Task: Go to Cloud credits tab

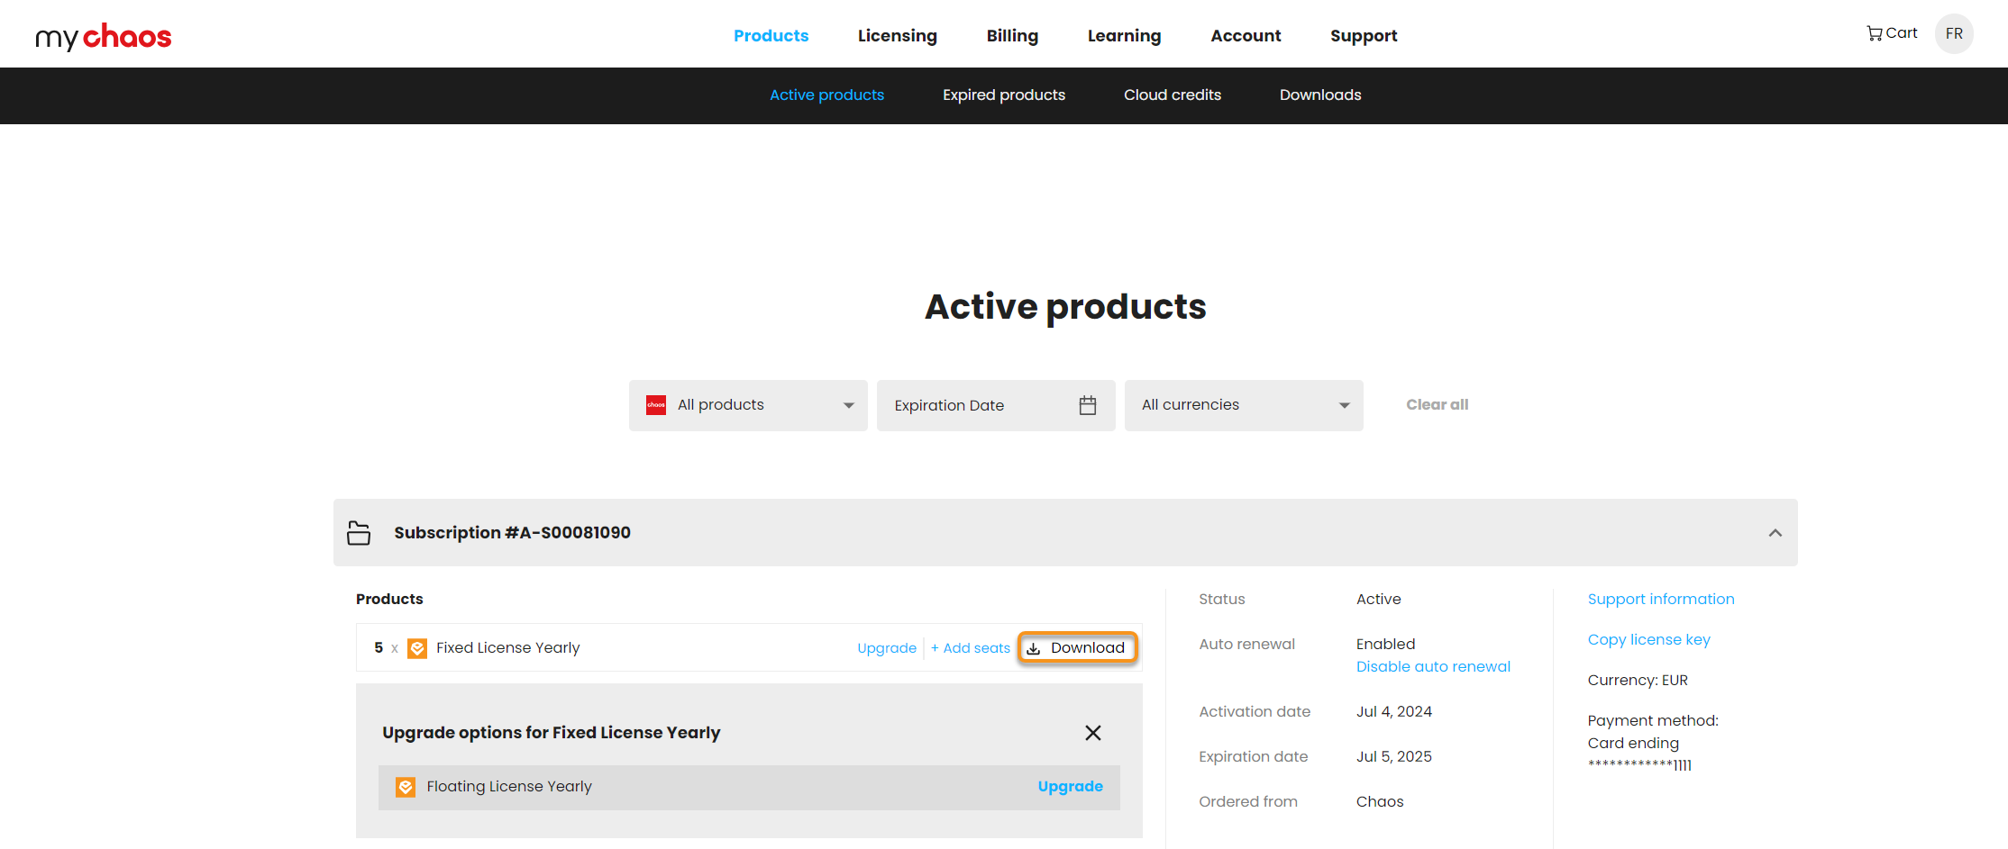Action: click(1172, 95)
